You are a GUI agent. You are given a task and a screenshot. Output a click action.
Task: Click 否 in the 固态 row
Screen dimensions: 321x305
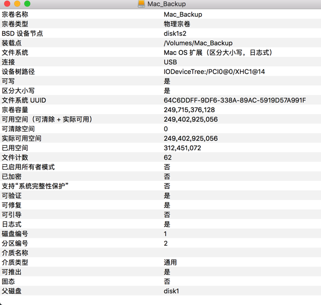[167, 282]
